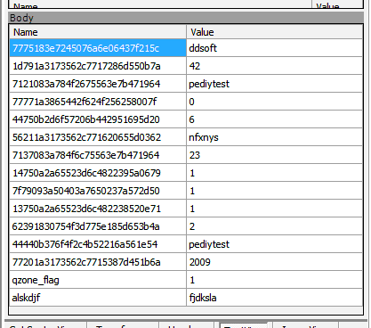Click 'pediytest' value in the 44440b37 row
This screenshot has height=328, width=371.
pyautogui.click(x=275, y=244)
